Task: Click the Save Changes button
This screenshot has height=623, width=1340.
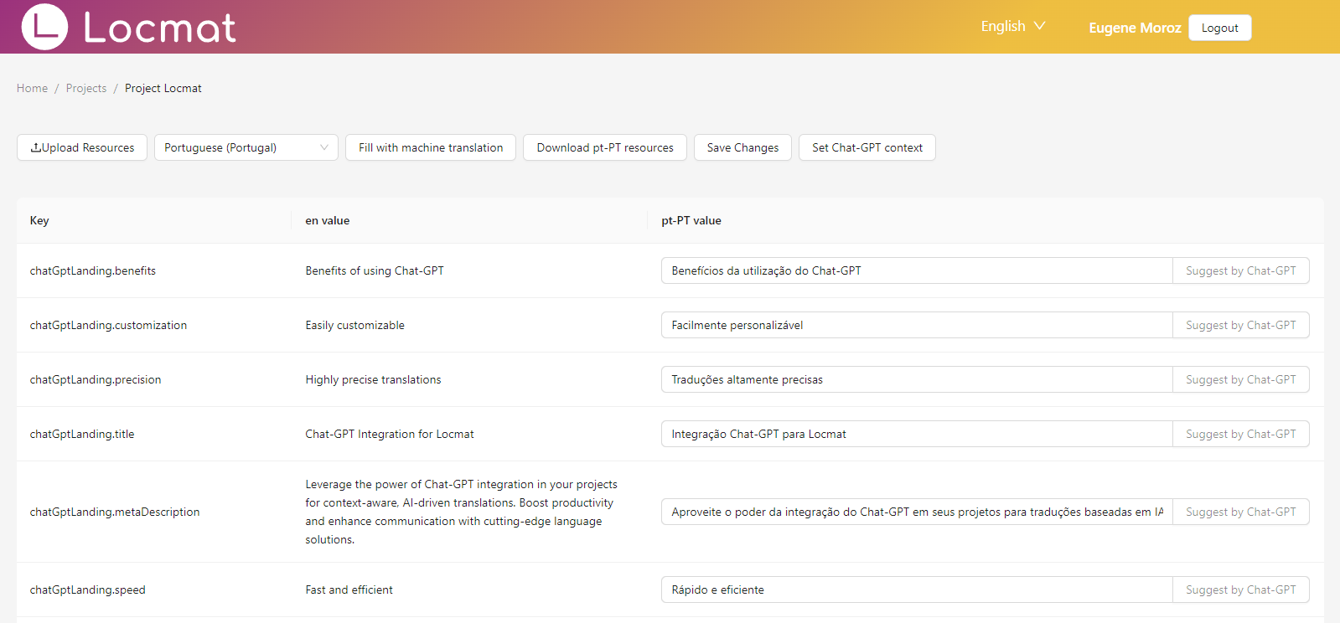Action: tap(742, 147)
